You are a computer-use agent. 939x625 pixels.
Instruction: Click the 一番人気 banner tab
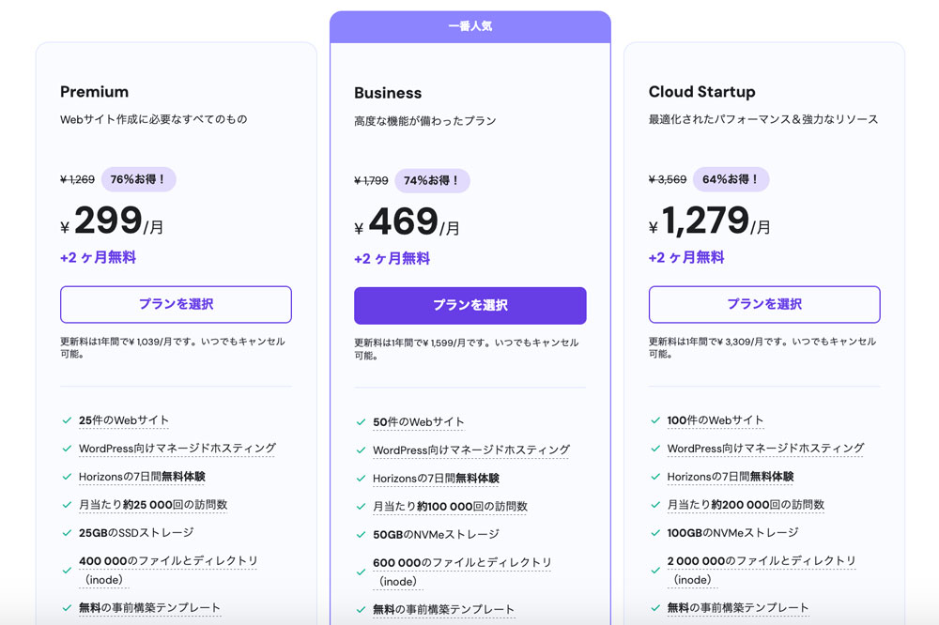coord(469,26)
